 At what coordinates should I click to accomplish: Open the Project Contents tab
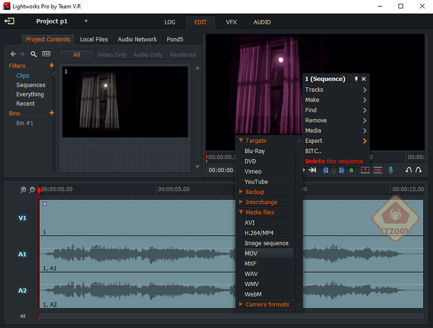[x=48, y=39]
